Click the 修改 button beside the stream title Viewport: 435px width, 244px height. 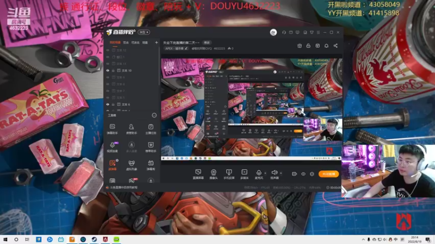coord(207,43)
